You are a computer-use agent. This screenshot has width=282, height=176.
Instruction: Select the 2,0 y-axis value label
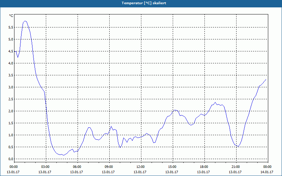[11, 111]
